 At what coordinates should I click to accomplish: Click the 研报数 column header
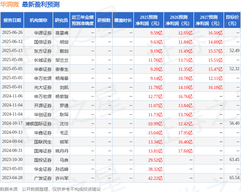coord(104,20)
